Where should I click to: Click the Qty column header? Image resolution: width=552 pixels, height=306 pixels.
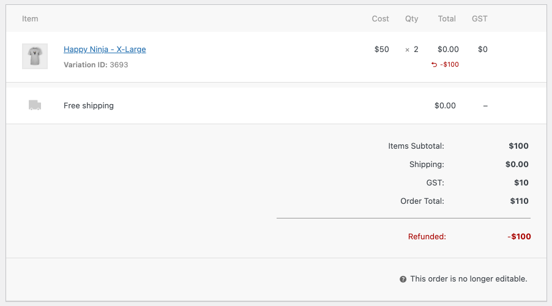[x=412, y=19]
